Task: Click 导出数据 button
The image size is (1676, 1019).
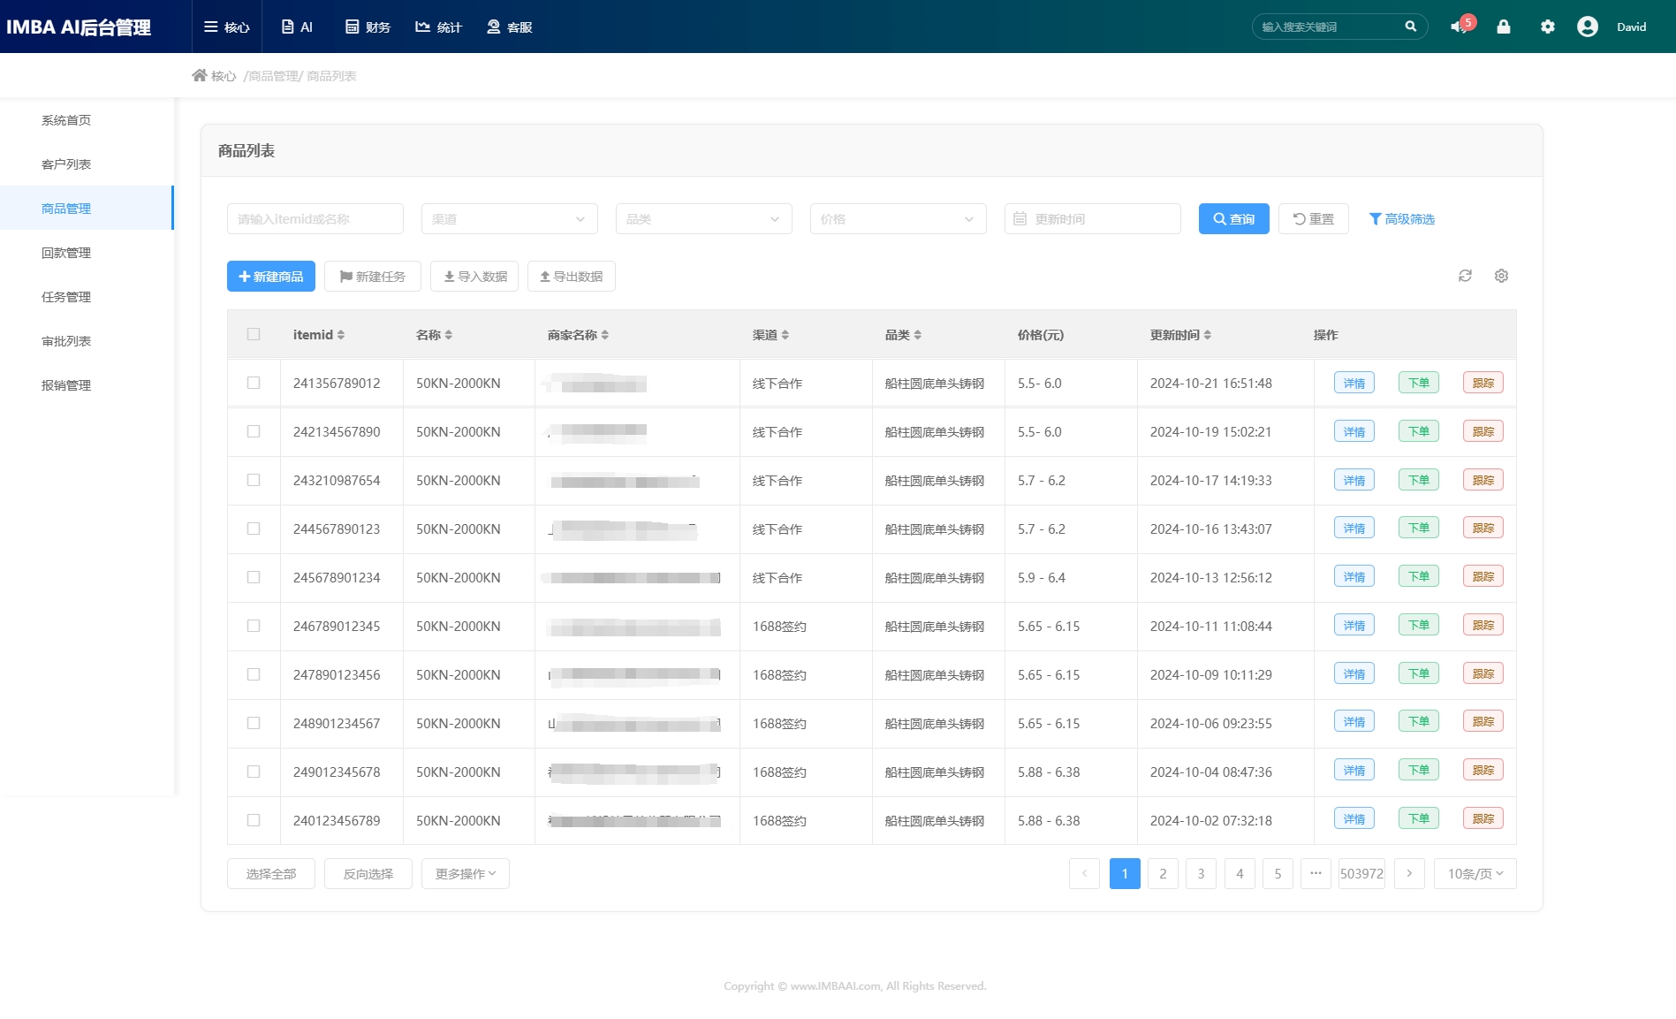Action: point(571,276)
